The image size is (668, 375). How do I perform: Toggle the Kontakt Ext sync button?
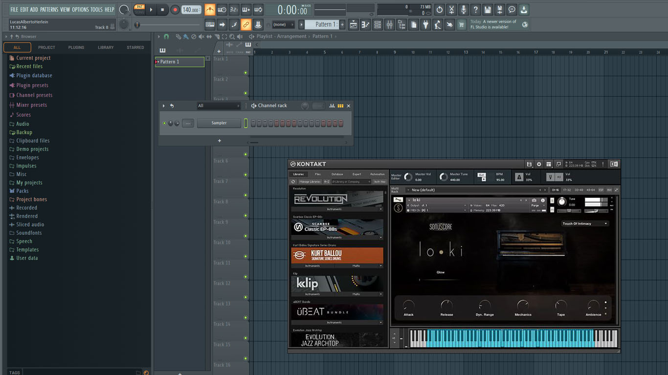click(482, 175)
